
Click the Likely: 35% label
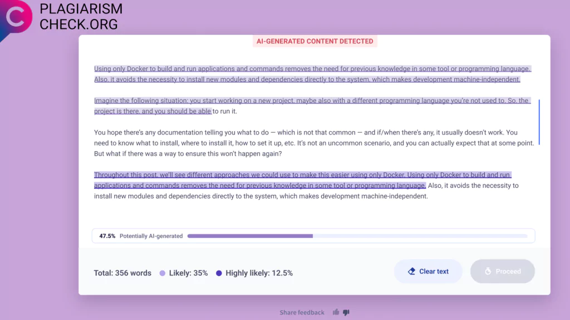188,273
